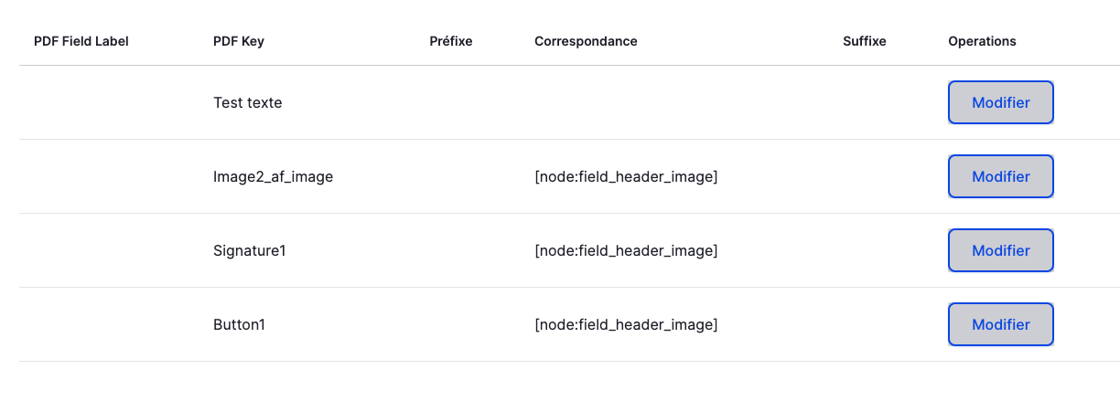Click the token in the Button1 row

626,324
